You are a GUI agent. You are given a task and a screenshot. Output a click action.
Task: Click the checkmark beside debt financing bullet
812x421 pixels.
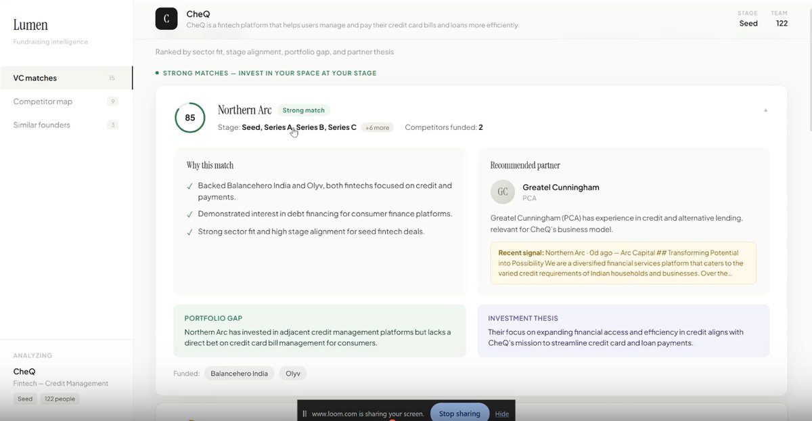[190, 215]
